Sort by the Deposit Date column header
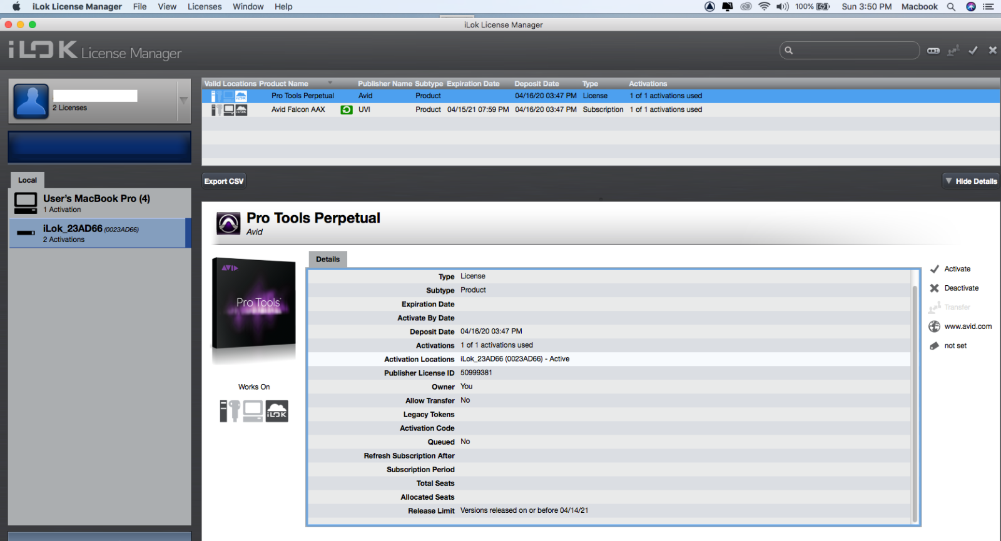1001x541 pixels. 537,84
